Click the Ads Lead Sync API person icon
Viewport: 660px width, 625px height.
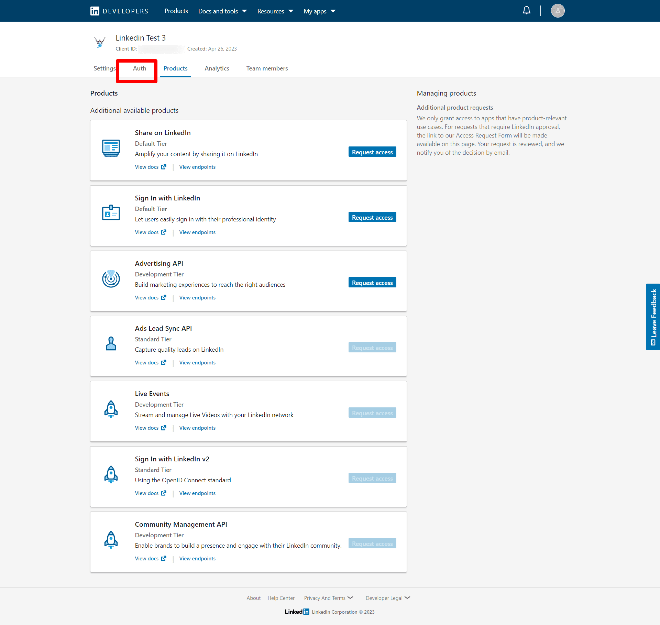click(111, 343)
